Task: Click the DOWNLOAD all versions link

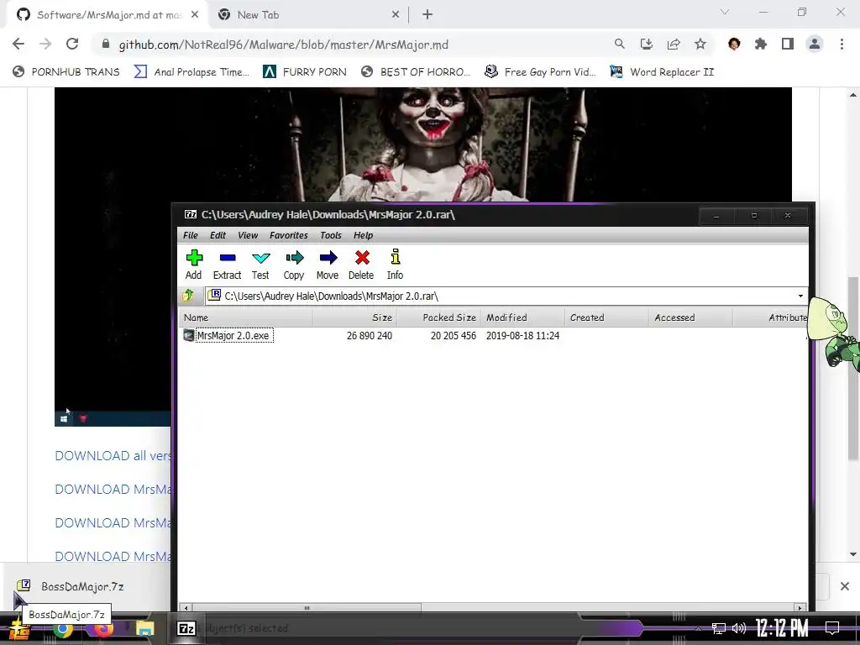Action: 113,456
